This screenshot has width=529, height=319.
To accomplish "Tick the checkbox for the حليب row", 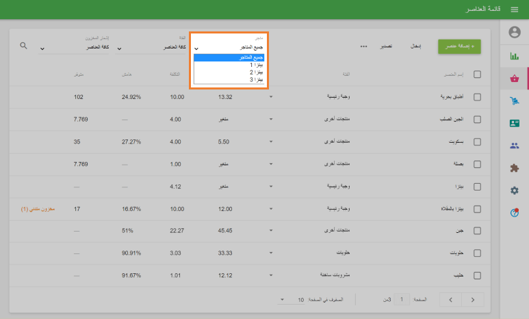I will 477,276.
